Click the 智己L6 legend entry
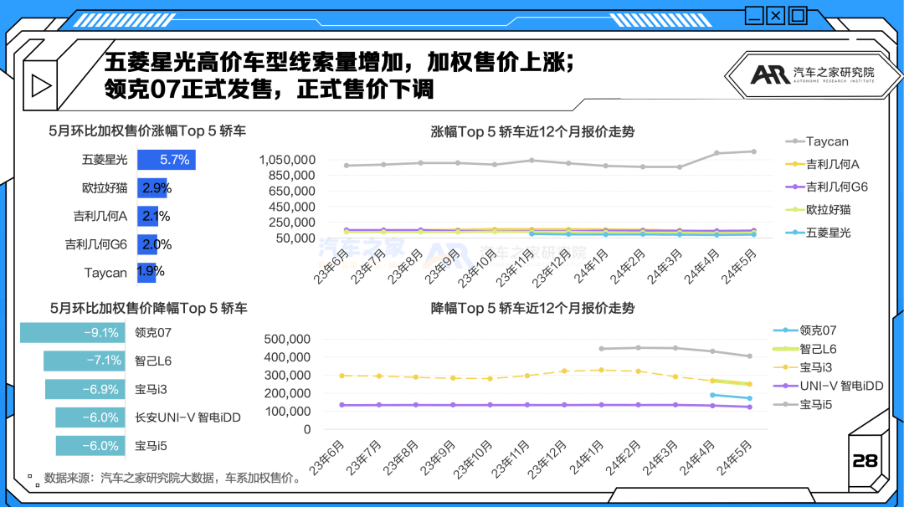 805,349
